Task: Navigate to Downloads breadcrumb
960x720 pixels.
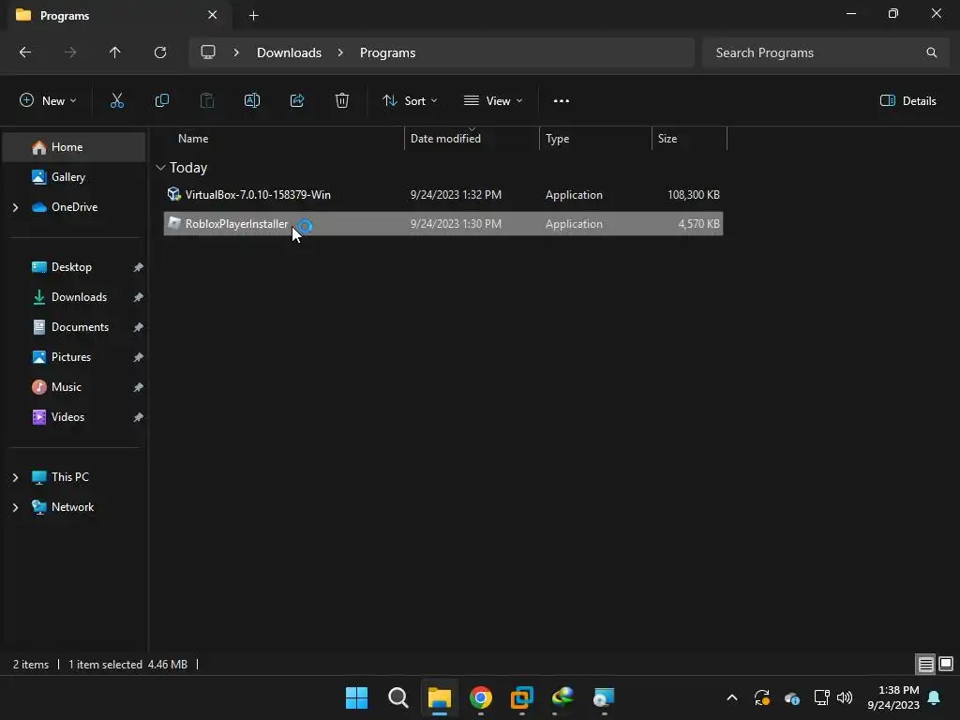Action: click(289, 52)
